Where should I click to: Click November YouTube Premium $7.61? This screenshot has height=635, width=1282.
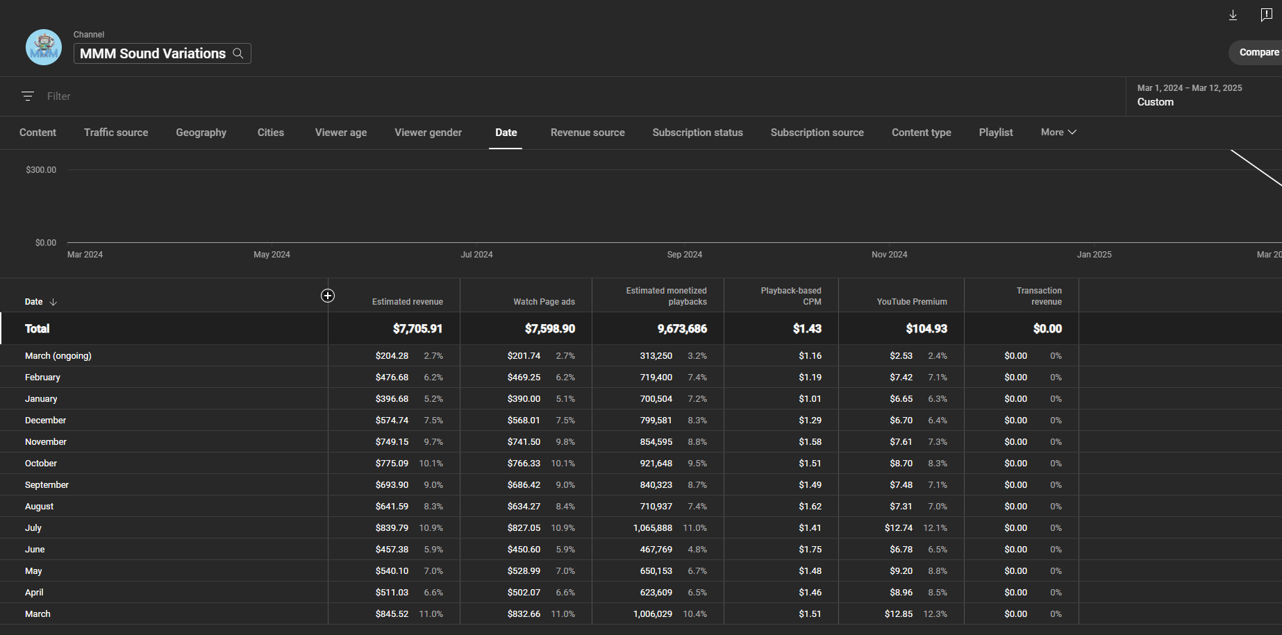(901, 442)
